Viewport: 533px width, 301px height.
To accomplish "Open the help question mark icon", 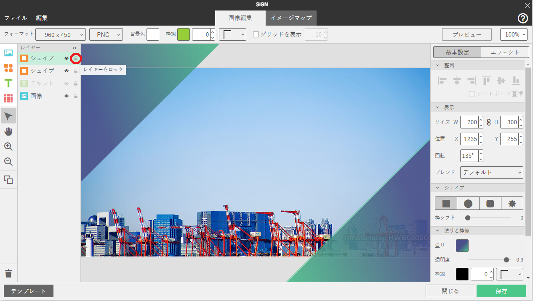I will tap(522, 18).
